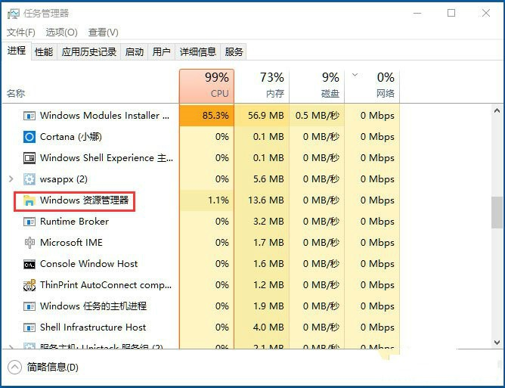
Task: Select the Windows 资源管理器 folder icon
Action: [29, 200]
